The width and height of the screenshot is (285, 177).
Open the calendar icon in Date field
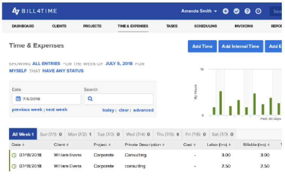pyautogui.click(x=18, y=99)
